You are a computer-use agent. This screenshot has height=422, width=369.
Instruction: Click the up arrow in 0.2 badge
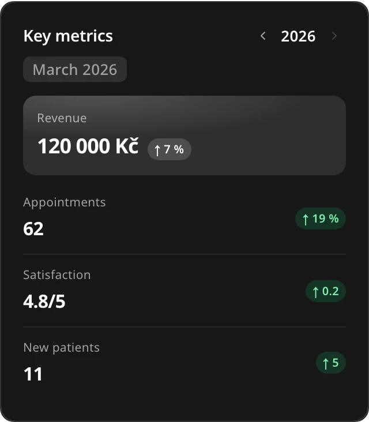pos(316,292)
